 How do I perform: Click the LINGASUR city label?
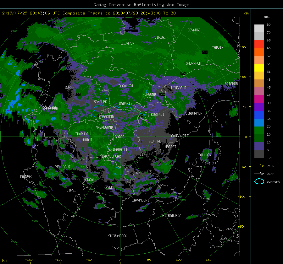[x=179, y=88]
